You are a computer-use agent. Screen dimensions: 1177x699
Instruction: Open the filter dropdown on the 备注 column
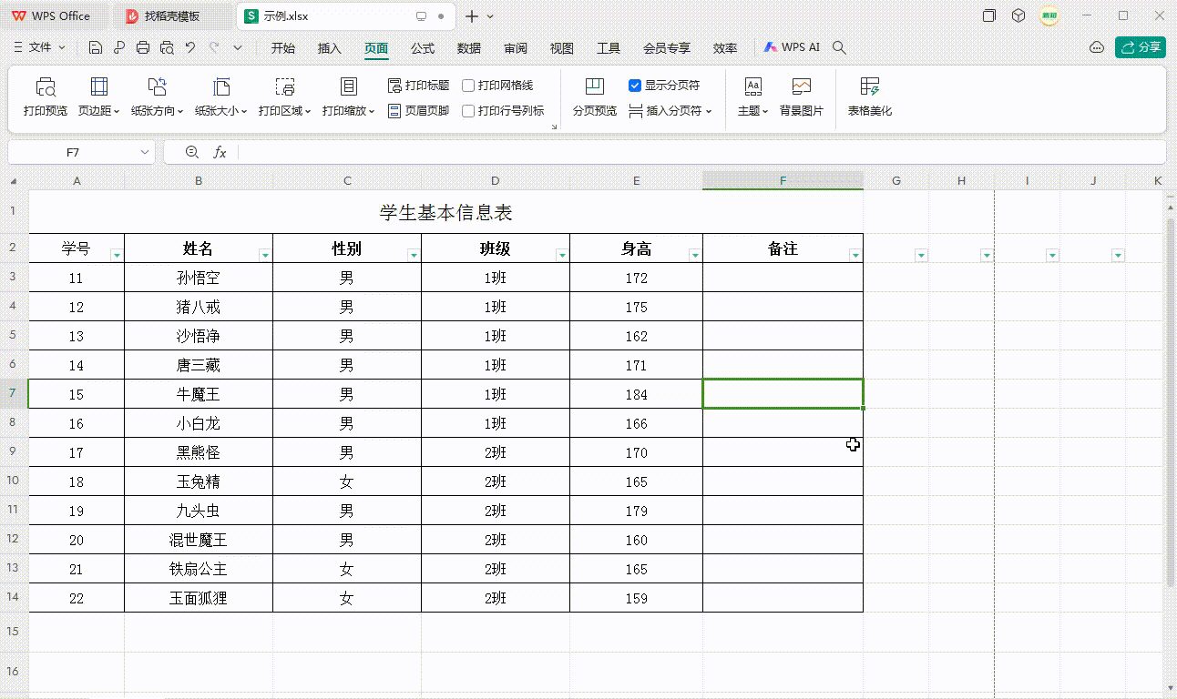pos(855,256)
